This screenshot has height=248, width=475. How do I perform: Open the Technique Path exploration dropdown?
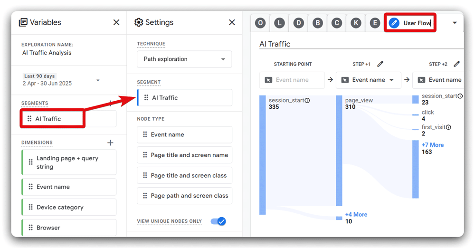click(184, 59)
